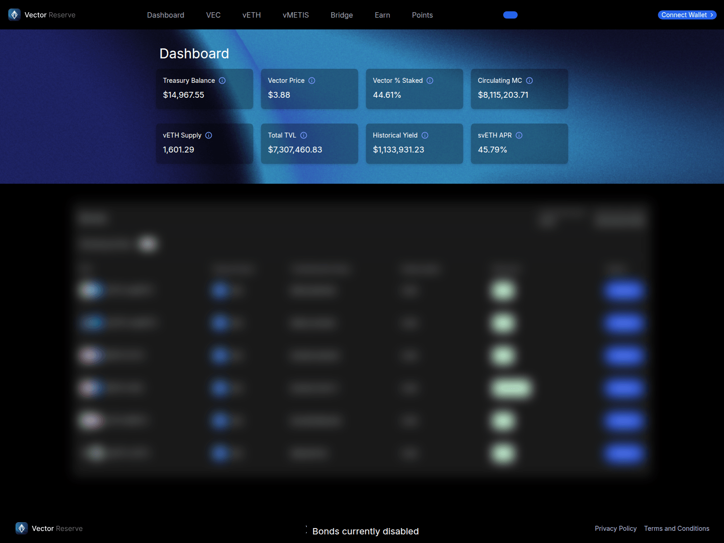Click the Total TVL label

click(x=282, y=135)
